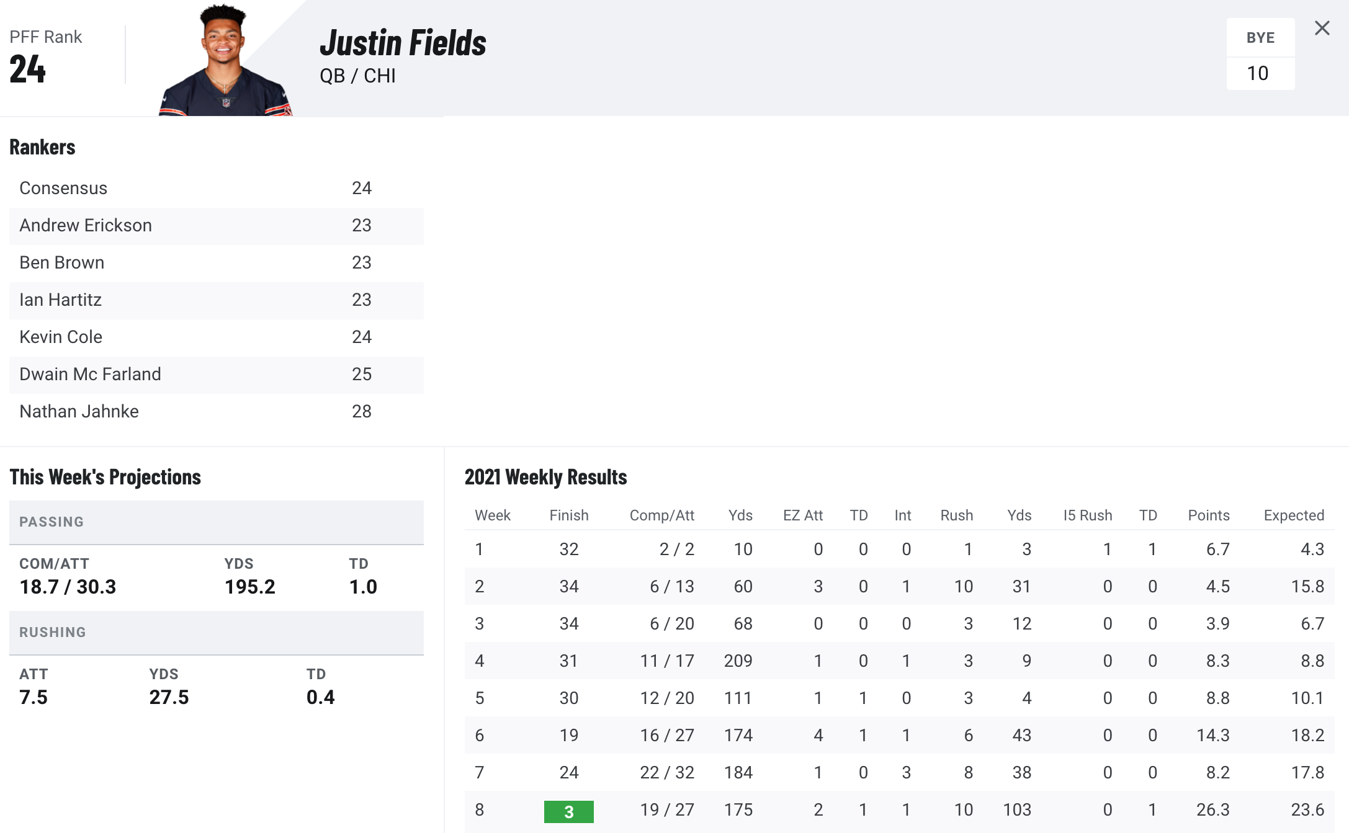The height and width of the screenshot is (833, 1349).
Task: Click the PFF Rank 24 value
Action: coord(28,69)
